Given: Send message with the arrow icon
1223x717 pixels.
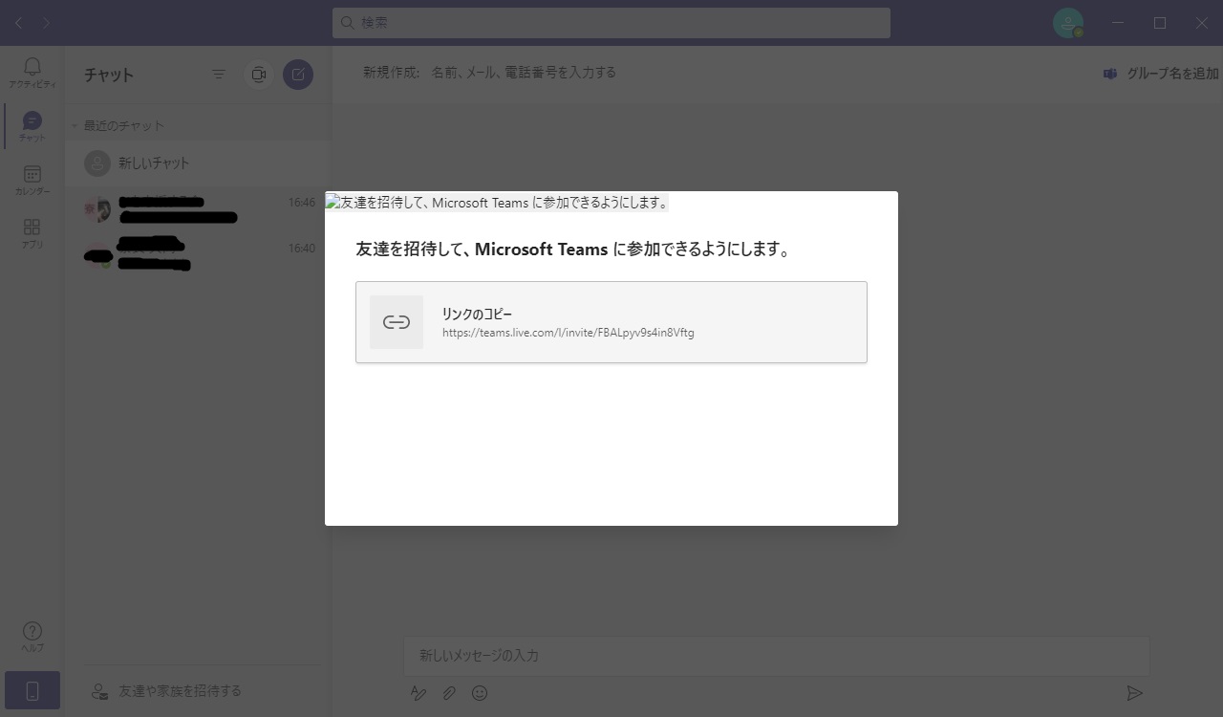Looking at the screenshot, I should coord(1134,693).
